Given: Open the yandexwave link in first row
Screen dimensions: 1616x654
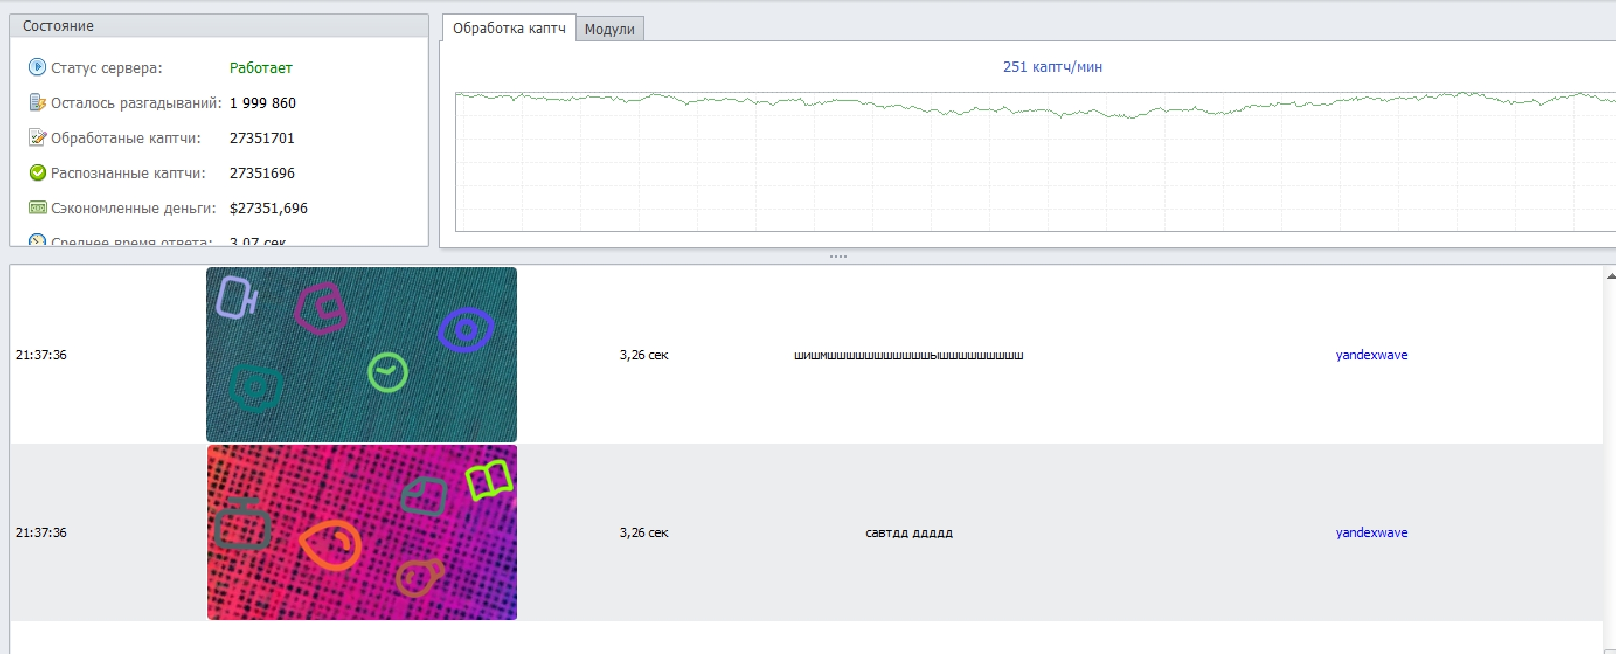Looking at the screenshot, I should point(1371,355).
